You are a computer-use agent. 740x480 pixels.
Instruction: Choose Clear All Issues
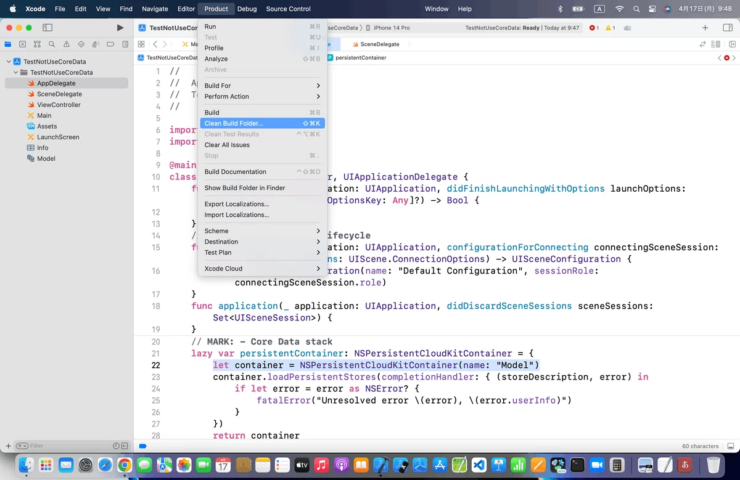tap(262, 145)
